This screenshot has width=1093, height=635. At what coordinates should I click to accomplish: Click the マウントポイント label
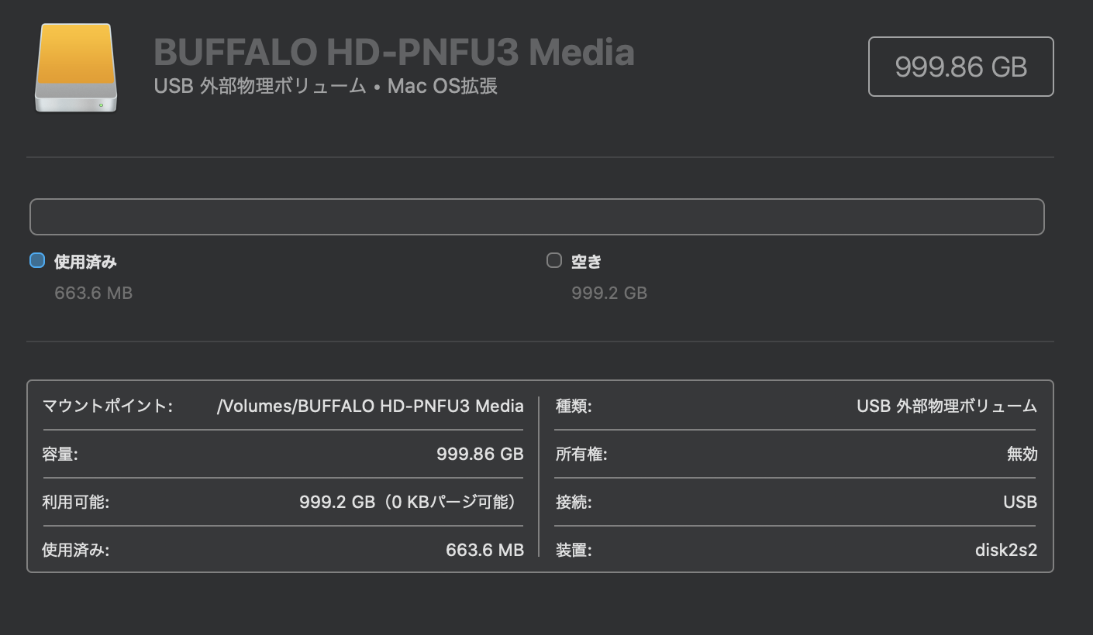coord(107,406)
